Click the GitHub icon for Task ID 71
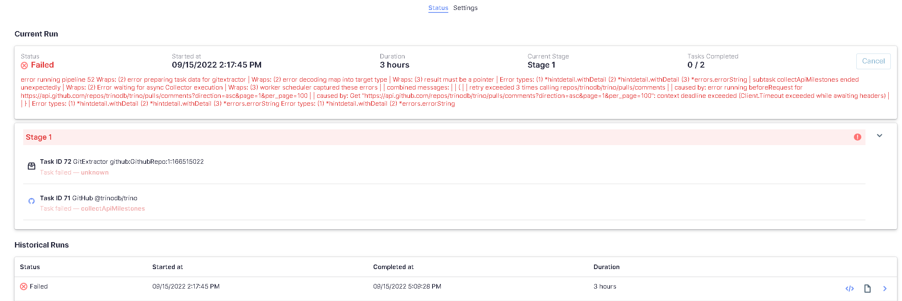Viewport: 902px width, 301px height. pyautogui.click(x=32, y=201)
